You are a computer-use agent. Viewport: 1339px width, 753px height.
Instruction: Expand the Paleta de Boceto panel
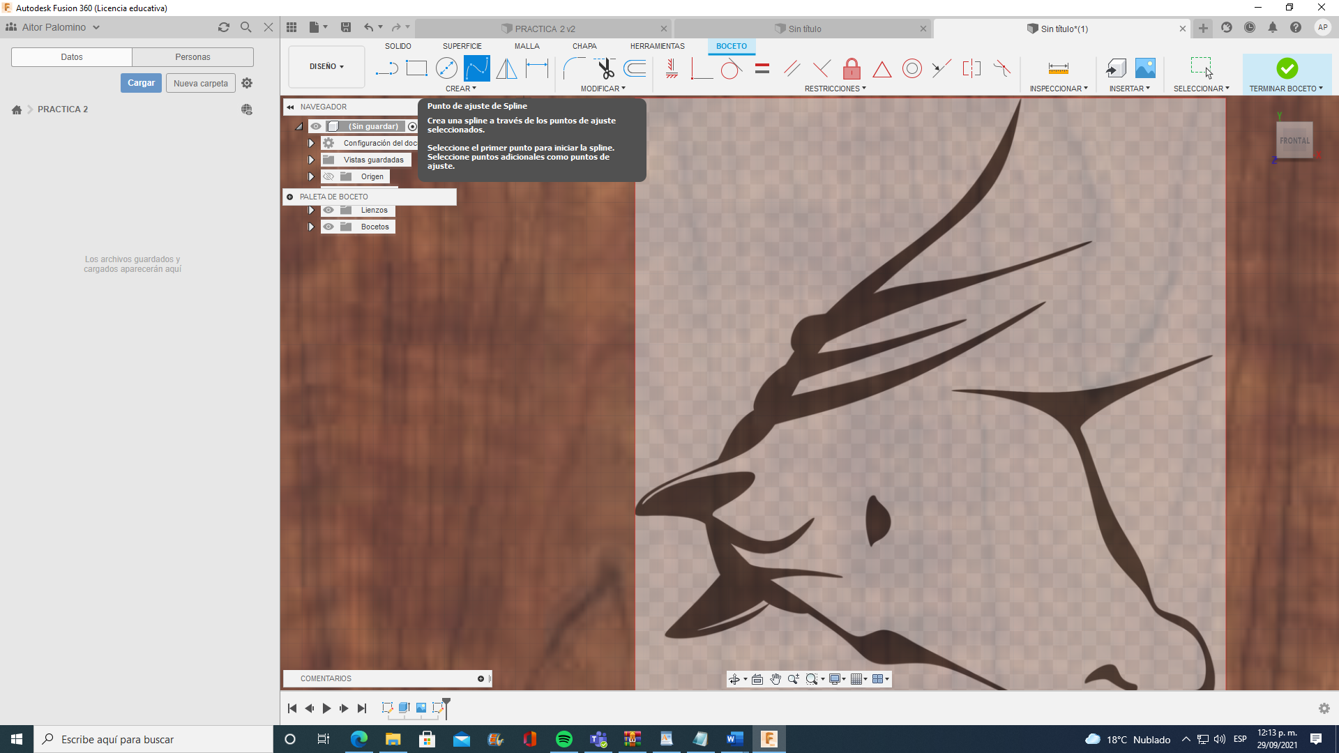coord(290,197)
